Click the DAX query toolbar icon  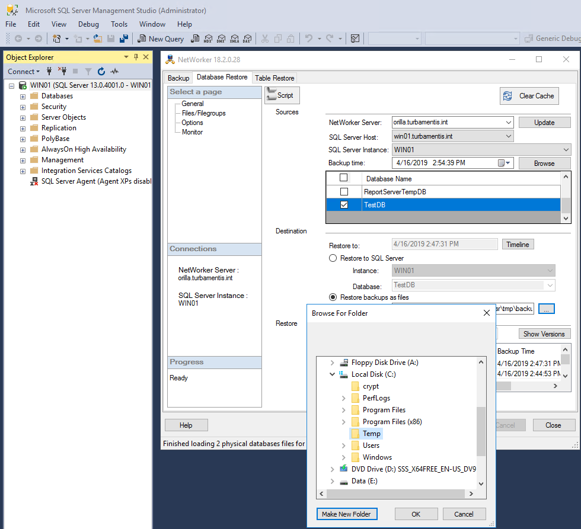(247, 39)
